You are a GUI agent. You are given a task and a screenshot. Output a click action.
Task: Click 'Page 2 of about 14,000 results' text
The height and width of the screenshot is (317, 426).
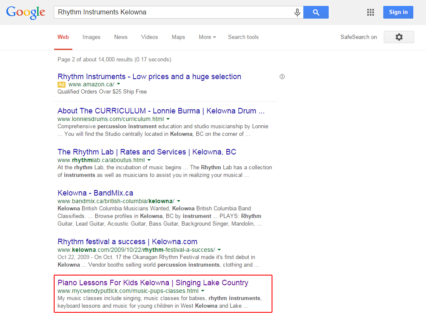(x=114, y=60)
